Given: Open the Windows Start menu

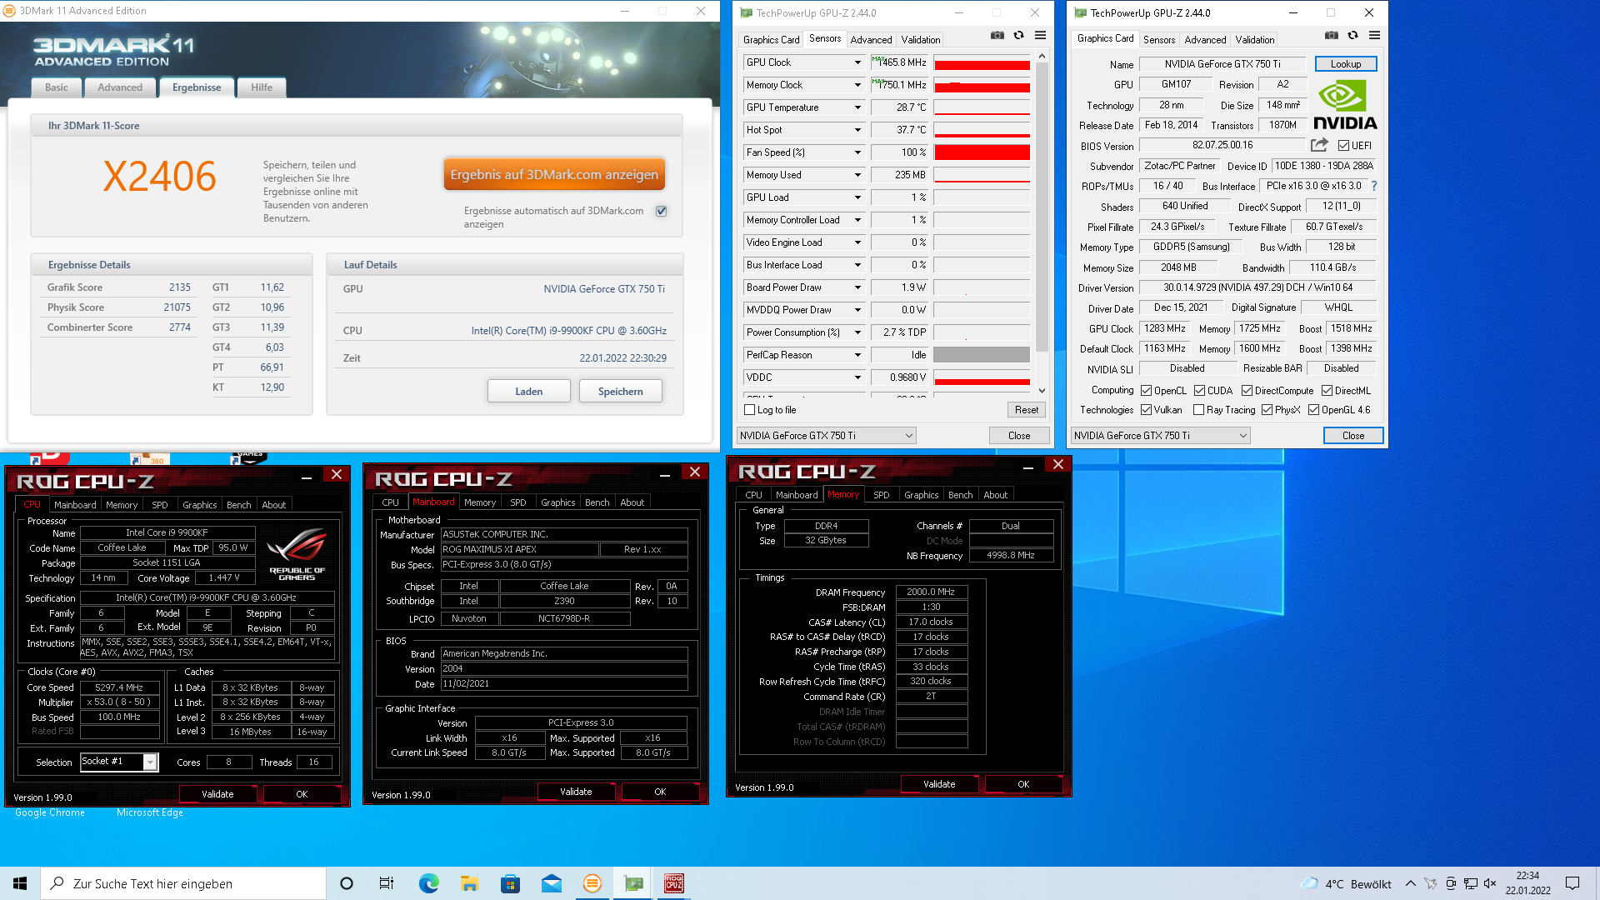Looking at the screenshot, I should [x=20, y=883].
